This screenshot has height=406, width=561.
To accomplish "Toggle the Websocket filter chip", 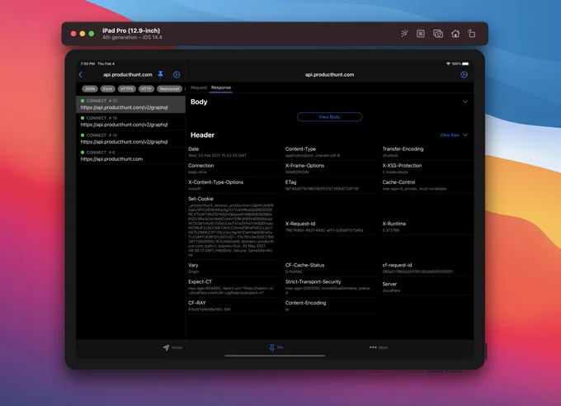I will (x=170, y=89).
